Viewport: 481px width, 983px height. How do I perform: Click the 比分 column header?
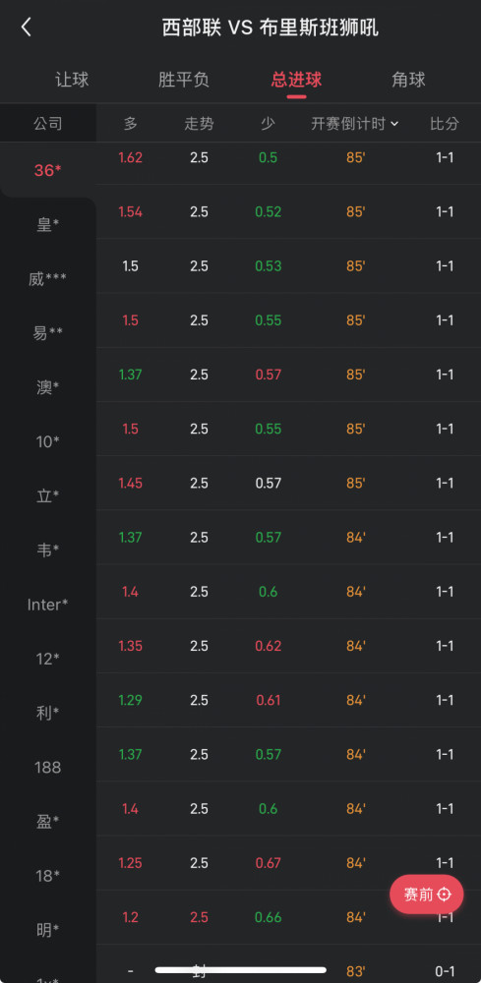click(x=445, y=124)
